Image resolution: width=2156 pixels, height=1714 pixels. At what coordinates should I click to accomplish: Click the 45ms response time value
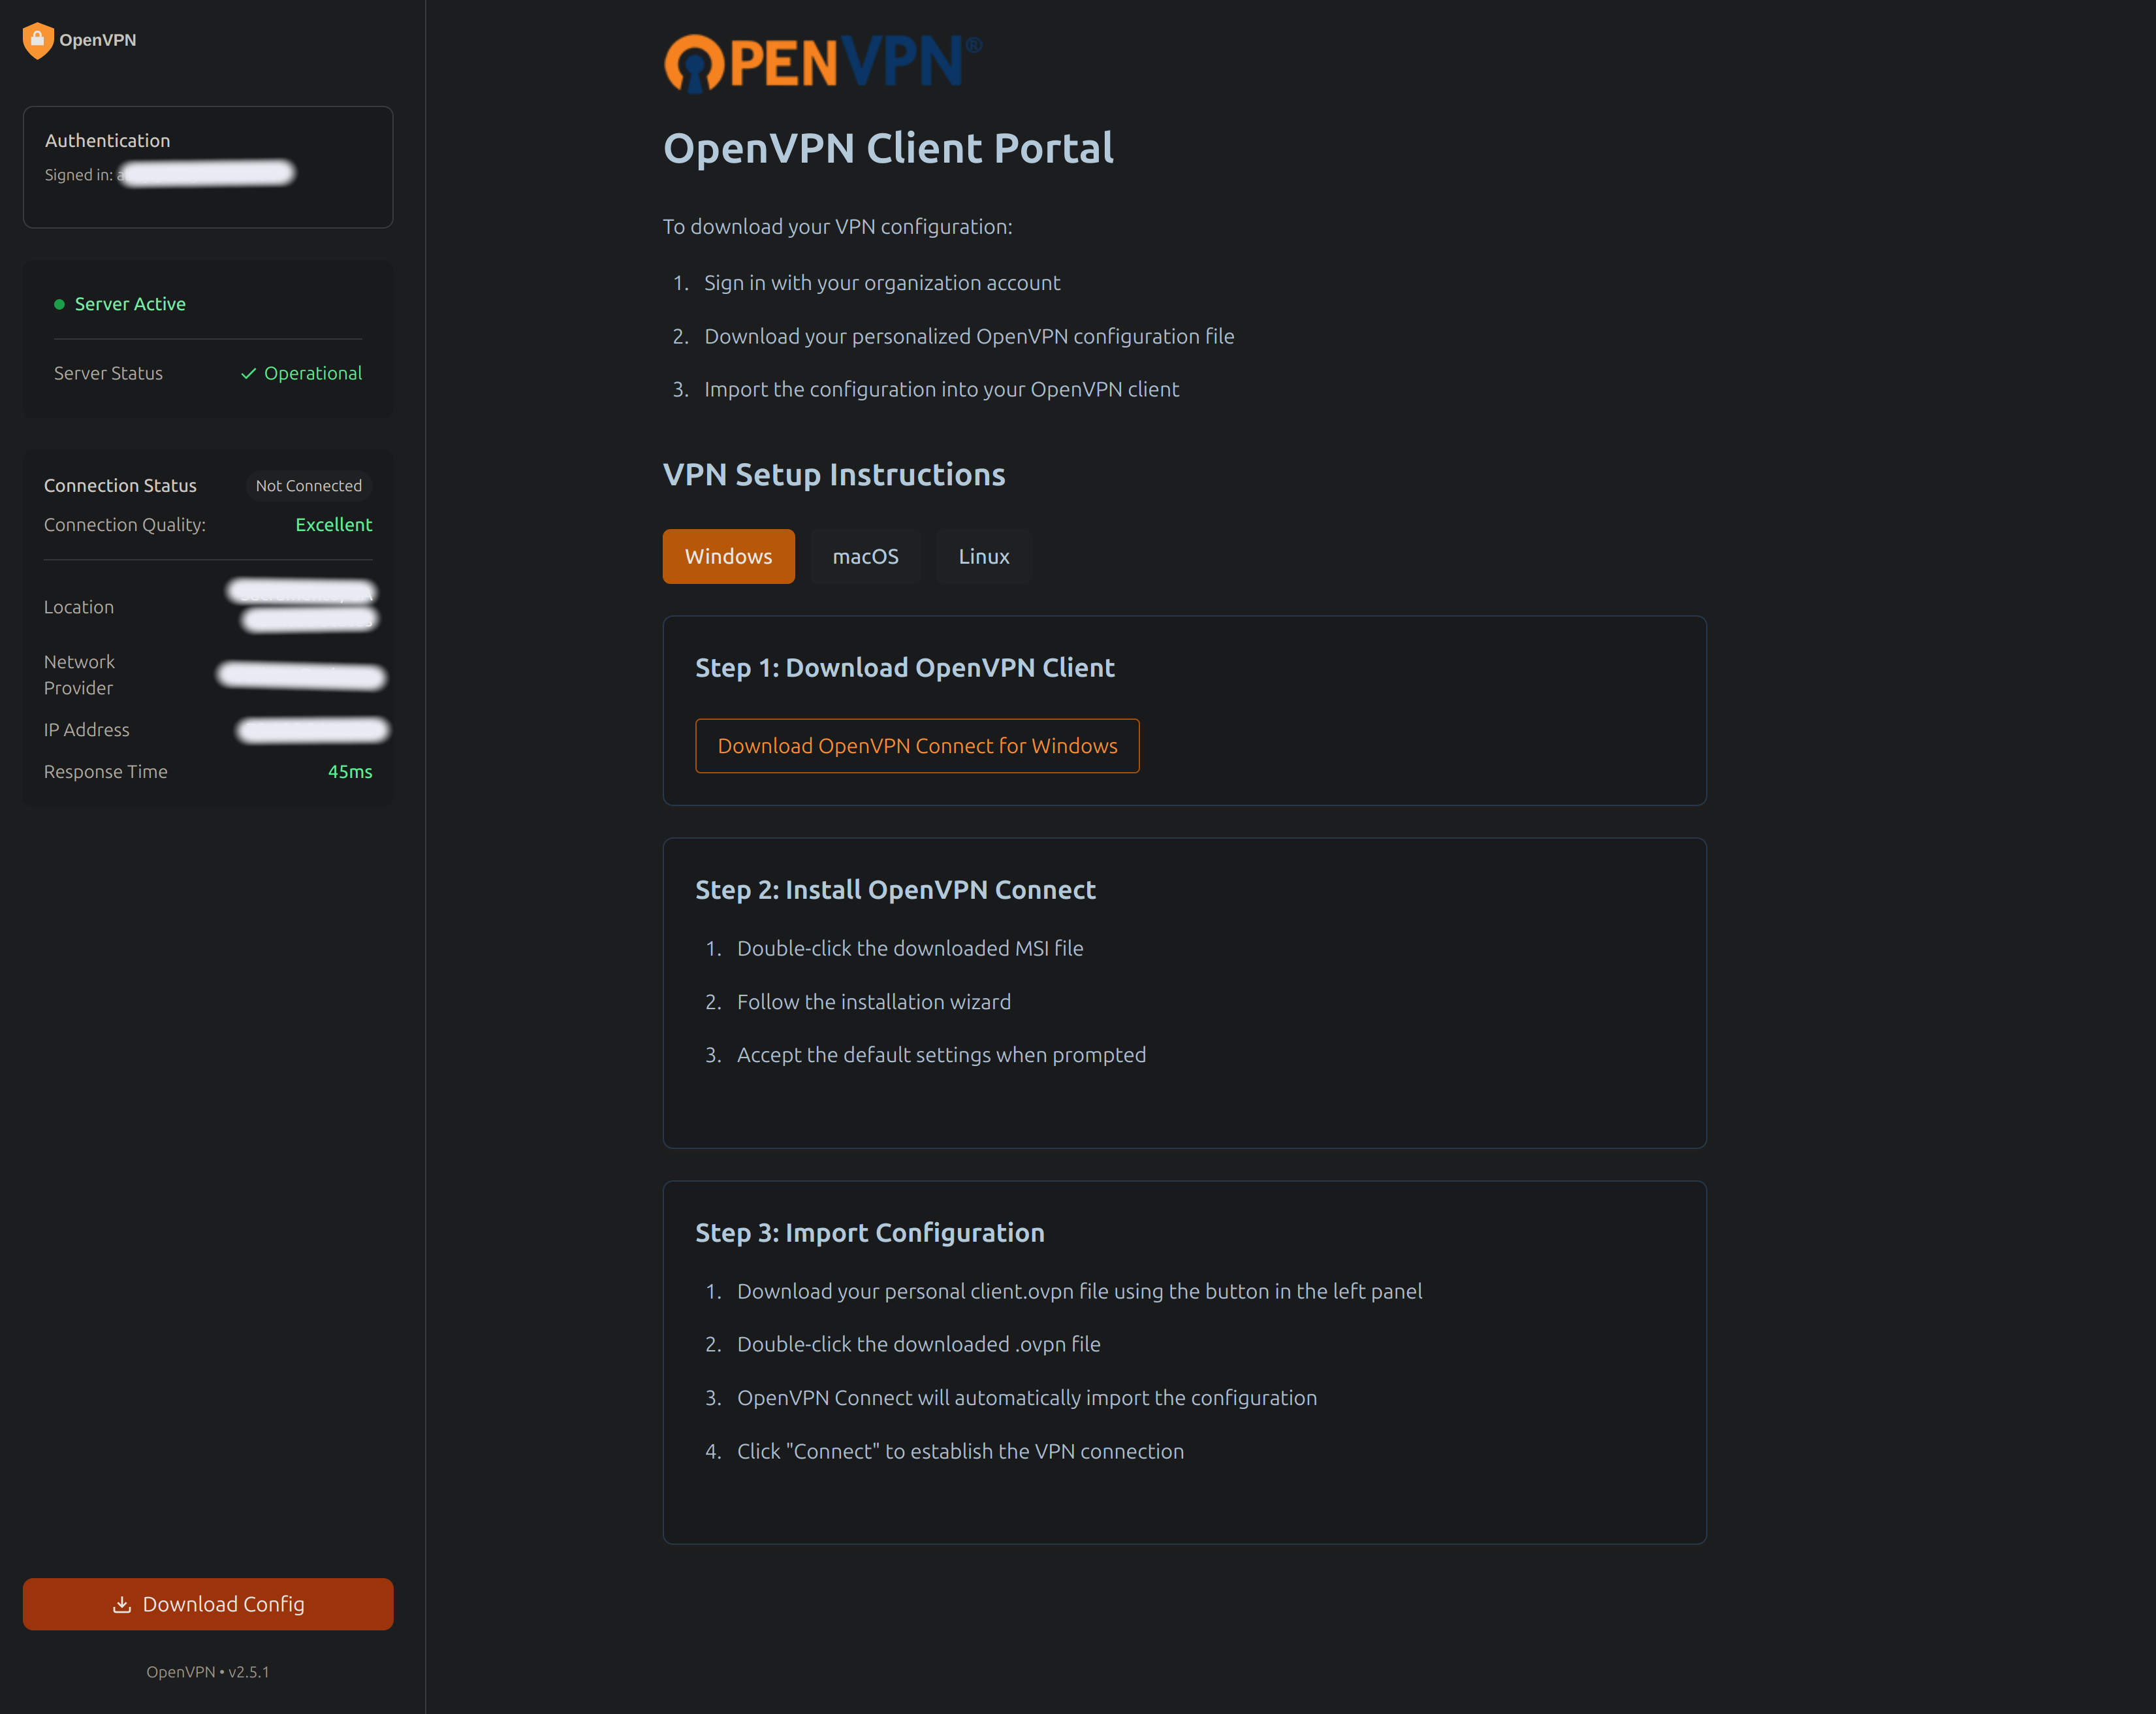pos(349,771)
